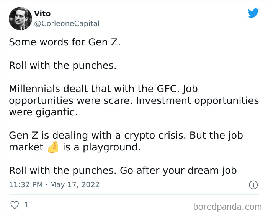
Task: Open the @CorleoneCapital handle
Action: [67, 24]
